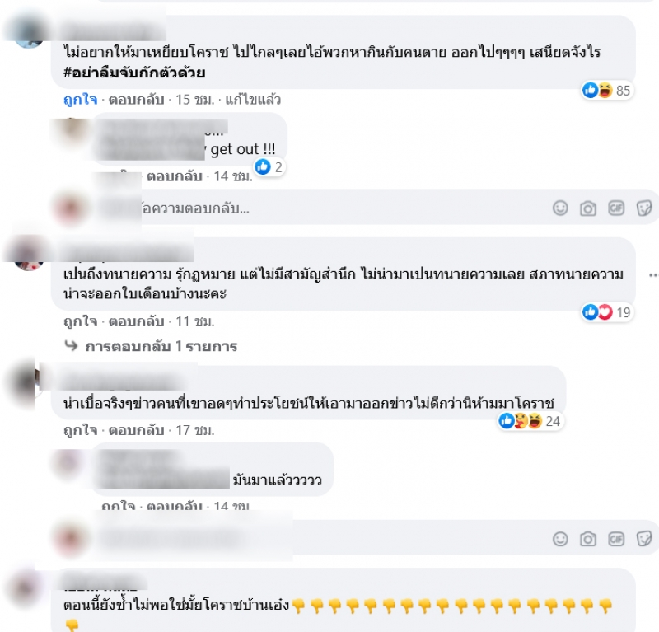The height and width of the screenshot is (632, 659).
Task: Open emoji picker in second reply box
Action: 560,539
